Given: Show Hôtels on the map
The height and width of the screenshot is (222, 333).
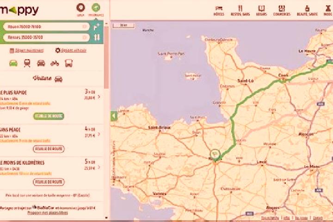Looking at the screenshot, I should click(x=219, y=11).
